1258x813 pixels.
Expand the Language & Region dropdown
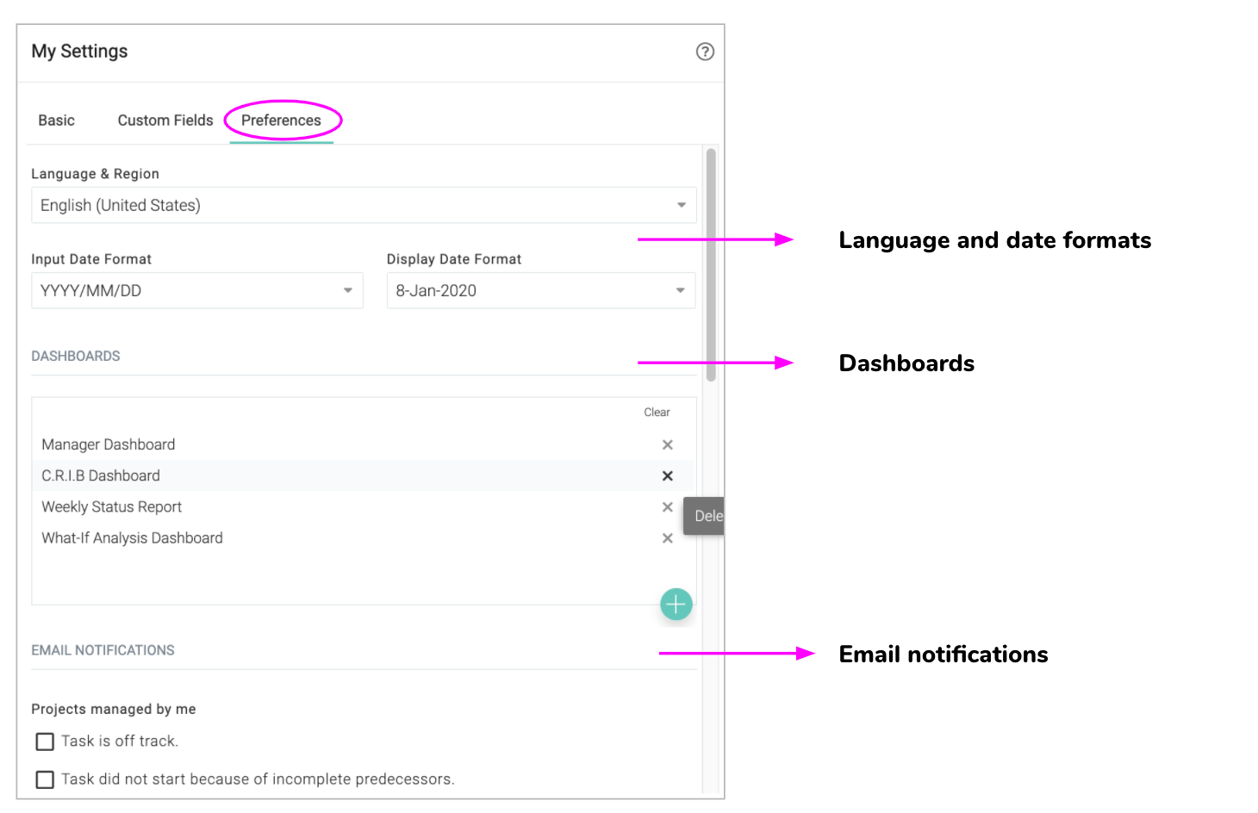[364, 205]
